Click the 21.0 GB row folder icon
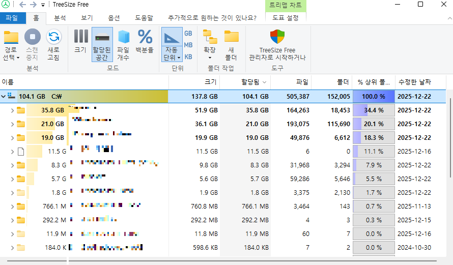This screenshot has width=453, height=265. [x=21, y=124]
